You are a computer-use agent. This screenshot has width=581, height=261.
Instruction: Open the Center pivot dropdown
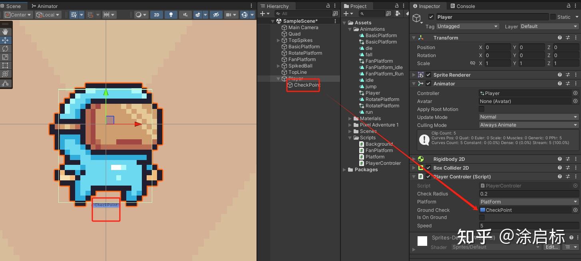18,15
